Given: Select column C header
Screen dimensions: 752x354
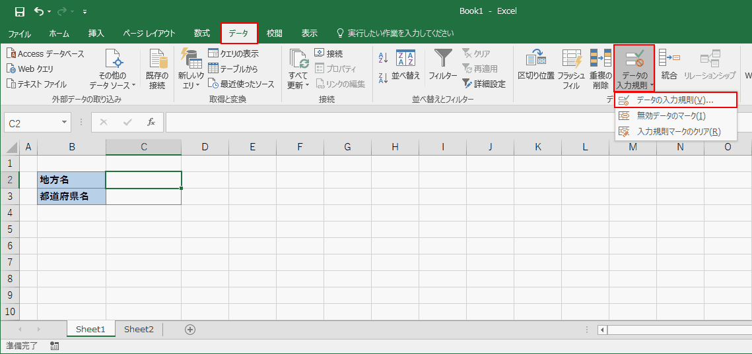Looking at the screenshot, I should click(x=143, y=148).
